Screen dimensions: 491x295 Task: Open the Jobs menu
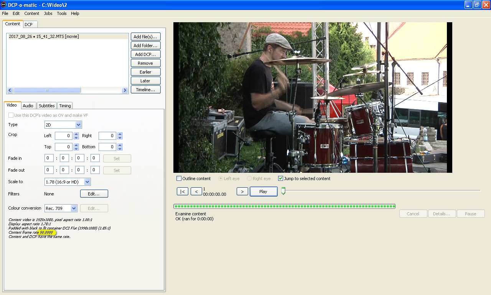tap(48, 13)
